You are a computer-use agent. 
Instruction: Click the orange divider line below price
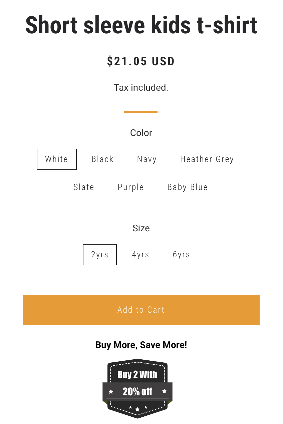pyautogui.click(x=141, y=112)
